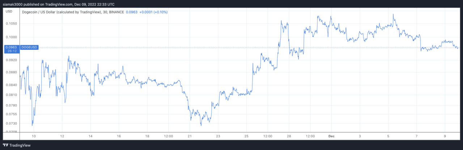The height and width of the screenshot is (150, 463).
Task: Click the Dec marker on time axis
Action: click(x=331, y=136)
